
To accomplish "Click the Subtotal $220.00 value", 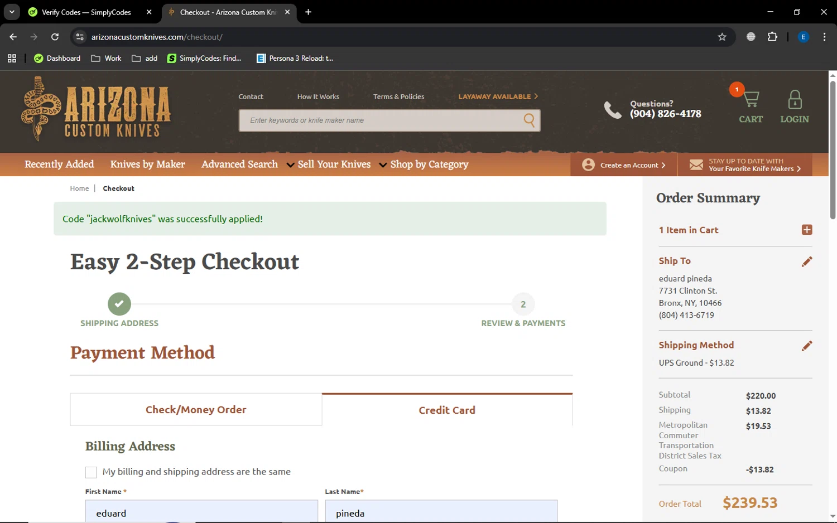I will (x=761, y=396).
